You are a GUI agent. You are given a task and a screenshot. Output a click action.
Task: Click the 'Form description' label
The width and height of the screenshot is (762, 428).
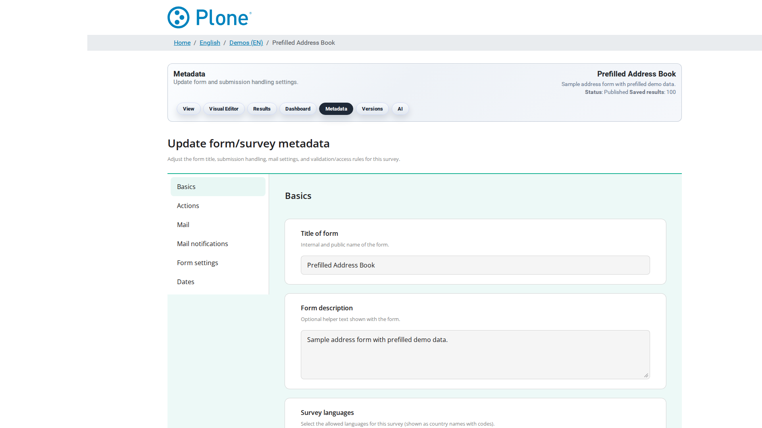[327, 308]
